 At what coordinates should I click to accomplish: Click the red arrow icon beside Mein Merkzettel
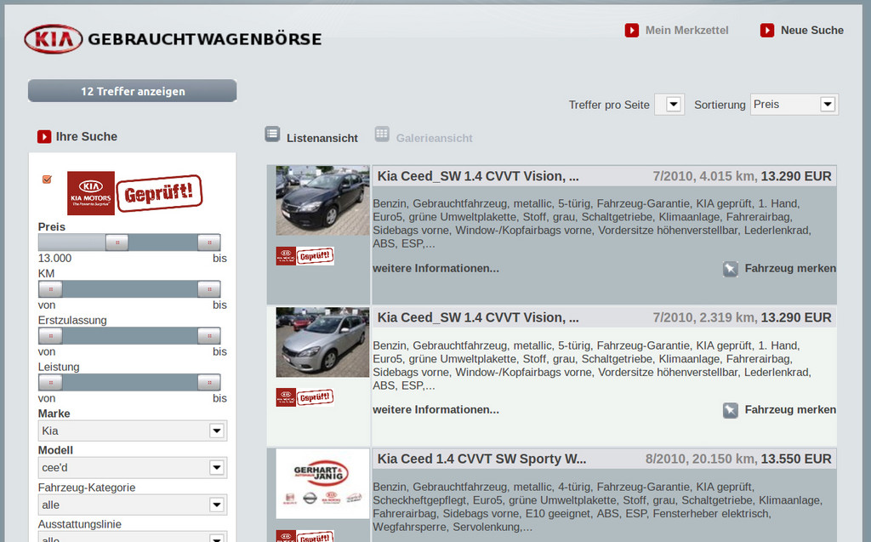(632, 30)
